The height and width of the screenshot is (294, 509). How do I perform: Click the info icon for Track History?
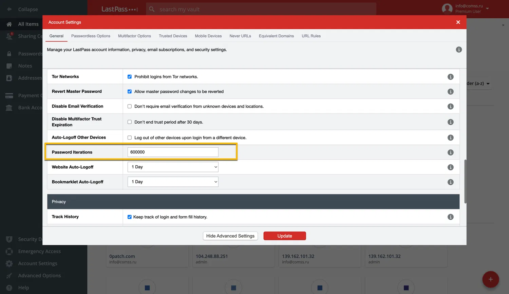tap(450, 217)
